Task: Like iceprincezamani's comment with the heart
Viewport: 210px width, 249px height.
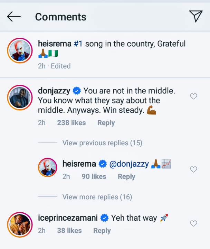Action: pyautogui.click(x=194, y=223)
